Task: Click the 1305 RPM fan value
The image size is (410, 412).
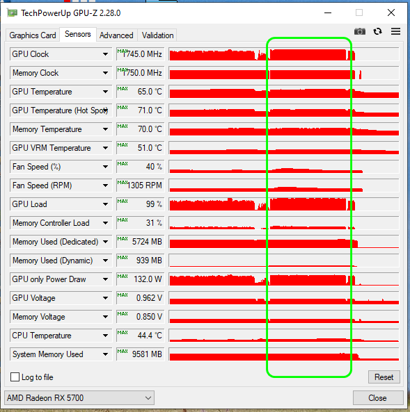Action: pyautogui.click(x=141, y=186)
